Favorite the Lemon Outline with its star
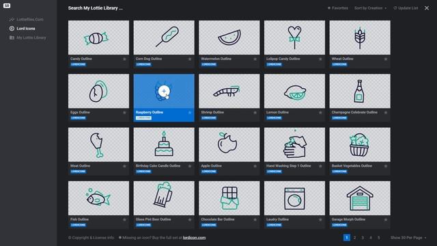Viewport: 437px width, 246px height. pyautogui.click(x=320, y=113)
